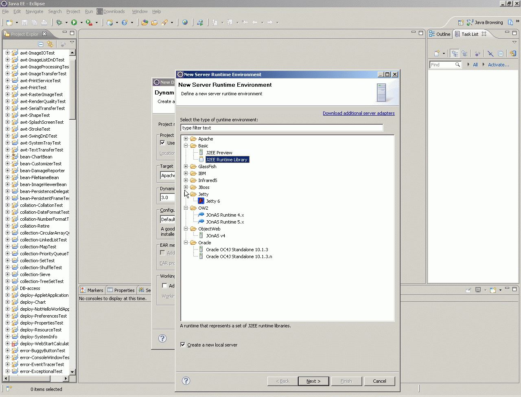The image size is (521, 397).
Task: Click the New wizard toolbar icon
Action: pos(9,22)
